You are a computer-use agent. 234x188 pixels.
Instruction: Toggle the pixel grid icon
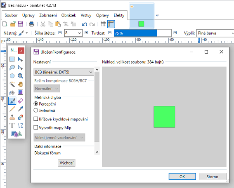point(103,24)
